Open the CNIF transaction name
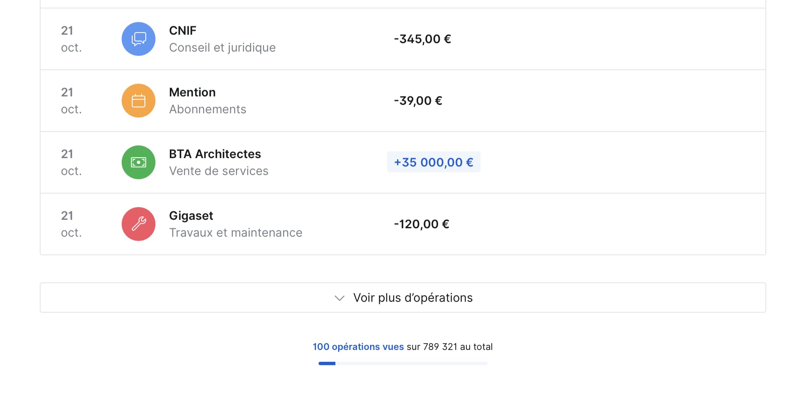The image size is (806, 393). (x=182, y=30)
